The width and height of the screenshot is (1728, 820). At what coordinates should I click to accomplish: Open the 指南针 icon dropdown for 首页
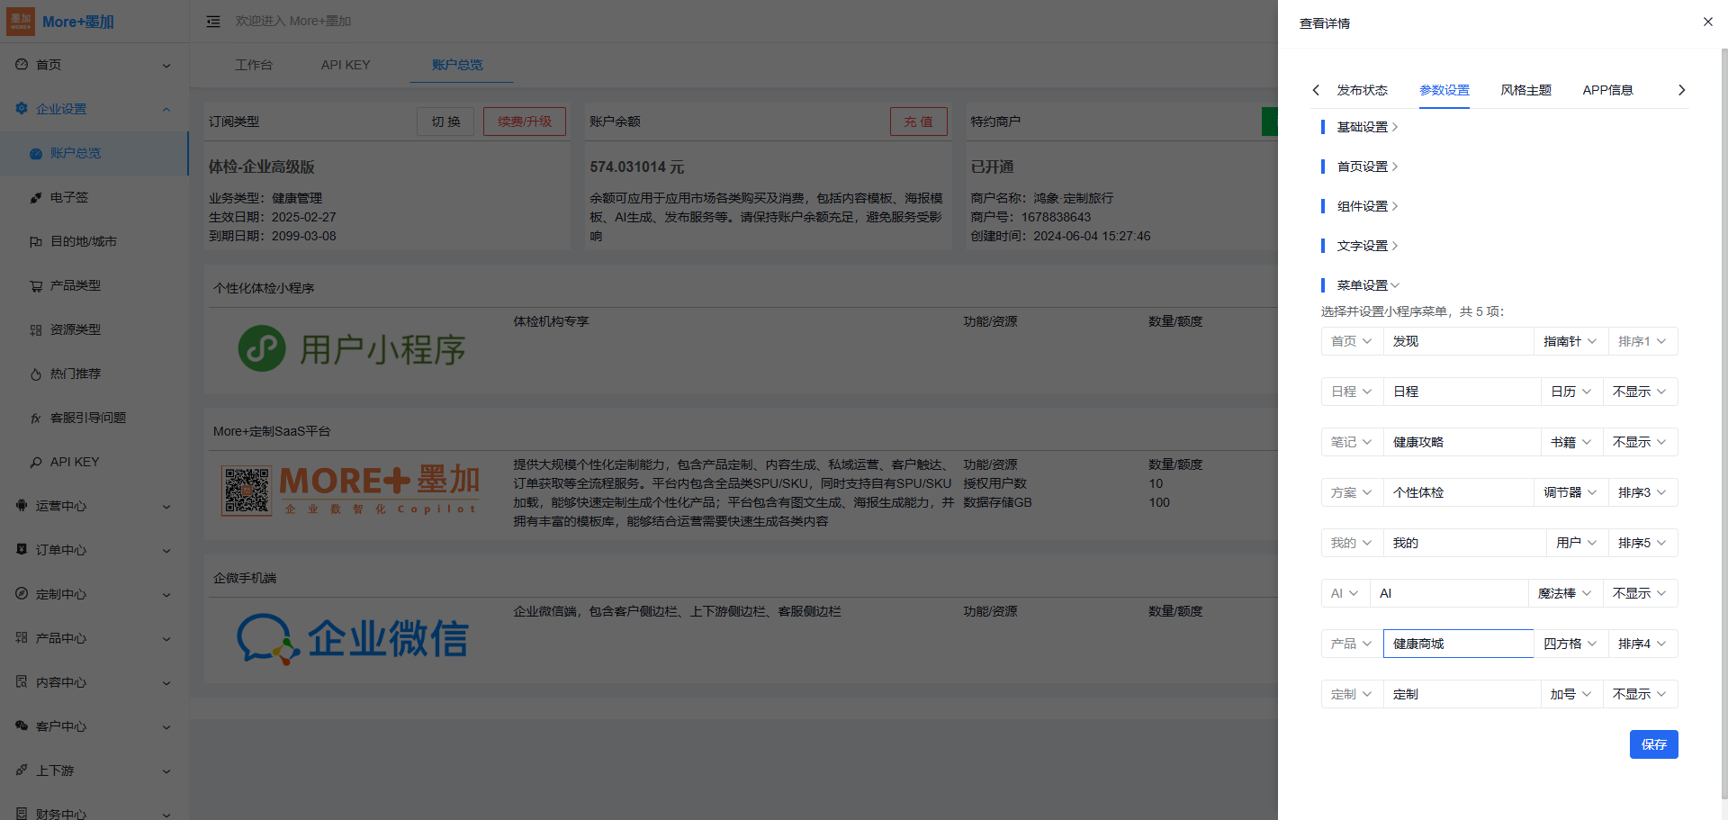1570,341
